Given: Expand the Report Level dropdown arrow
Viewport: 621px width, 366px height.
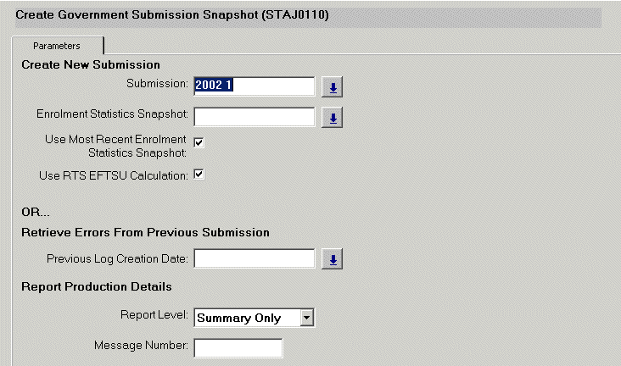Looking at the screenshot, I should [307, 318].
